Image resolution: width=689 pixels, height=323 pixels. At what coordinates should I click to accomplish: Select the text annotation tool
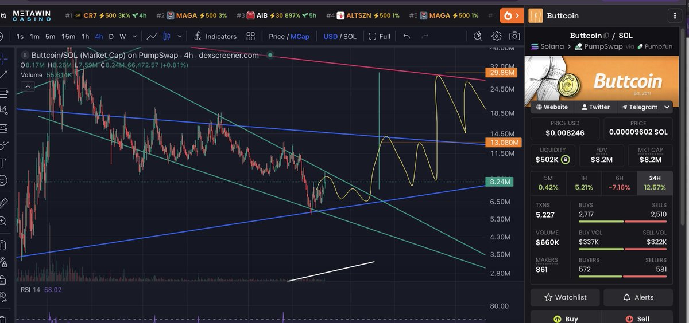3,163
